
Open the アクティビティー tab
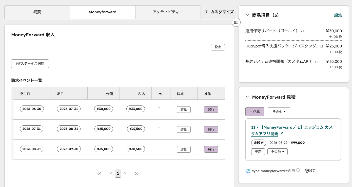[x=168, y=12]
